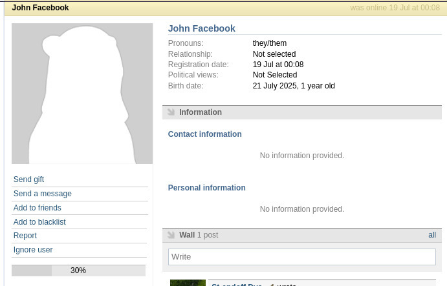The image size is (447, 286).
Task: Open the wall post author's avatar
Action: click(x=188, y=283)
